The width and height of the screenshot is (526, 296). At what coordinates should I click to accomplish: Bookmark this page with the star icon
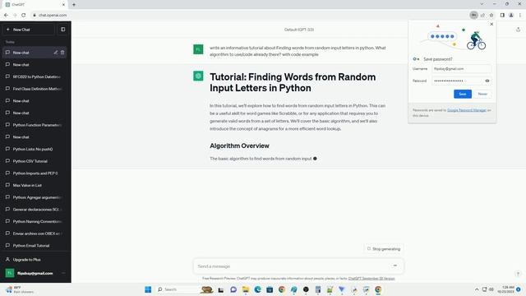[x=491, y=15]
